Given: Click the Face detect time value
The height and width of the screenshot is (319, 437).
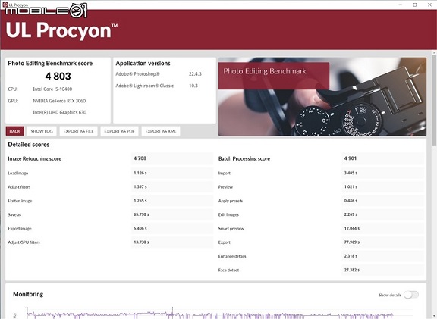Looking at the screenshot, I should click(x=352, y=270).
